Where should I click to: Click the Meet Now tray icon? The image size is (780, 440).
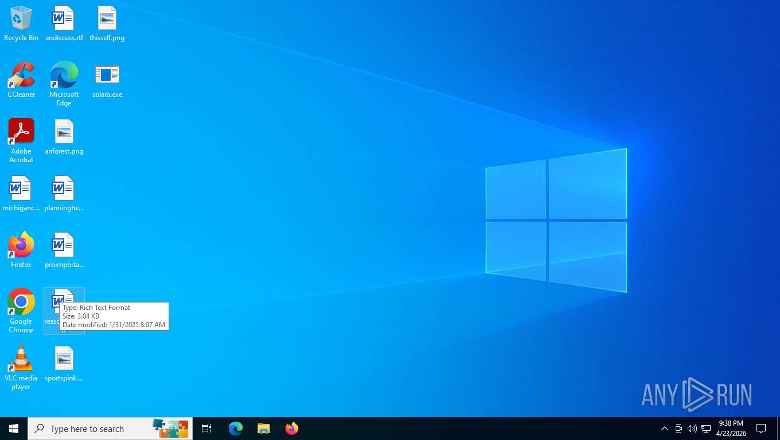click(678, 429)
